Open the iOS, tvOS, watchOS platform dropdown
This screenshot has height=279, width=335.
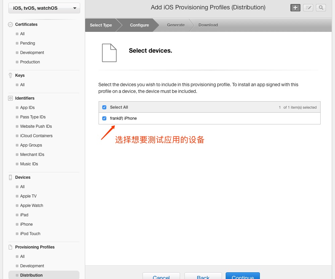click(44, 8)
